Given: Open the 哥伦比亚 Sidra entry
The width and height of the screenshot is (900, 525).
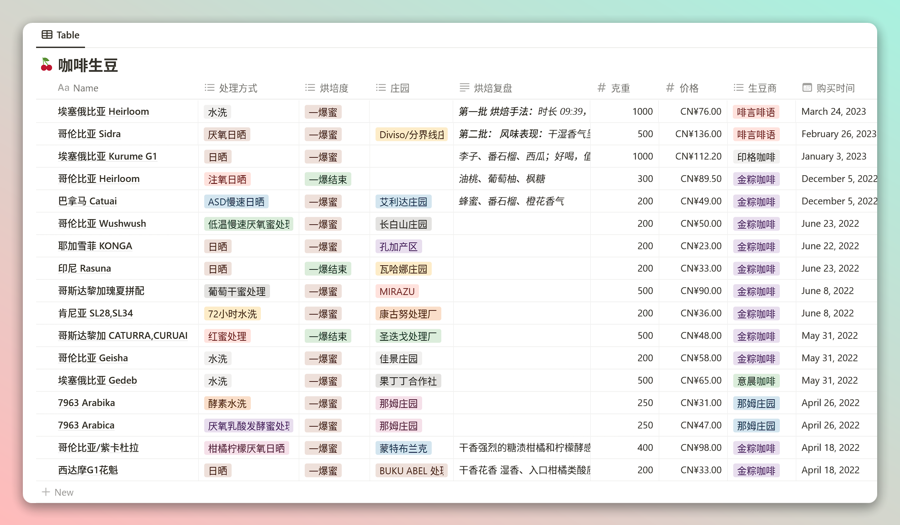Looking at the screenshot, I should tap(90, 134).
